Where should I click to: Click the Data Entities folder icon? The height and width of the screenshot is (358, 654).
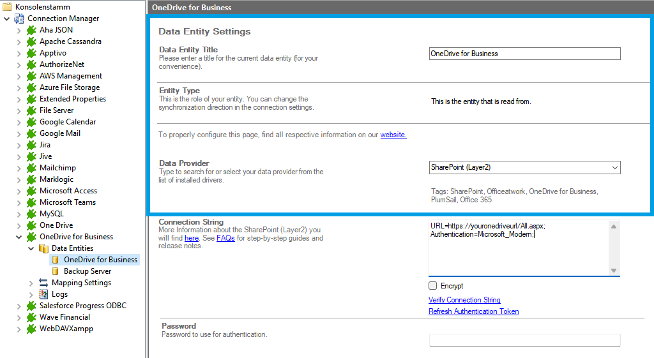[43, 248]
